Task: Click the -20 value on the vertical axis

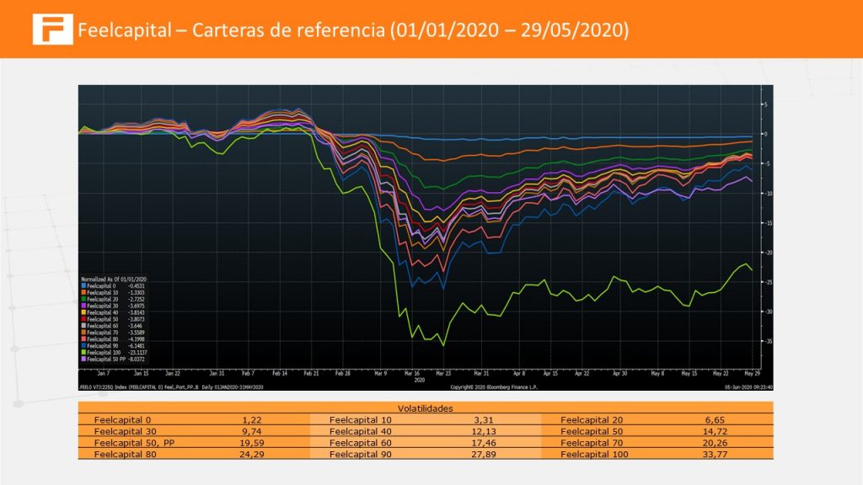Action: click(769, 253)
